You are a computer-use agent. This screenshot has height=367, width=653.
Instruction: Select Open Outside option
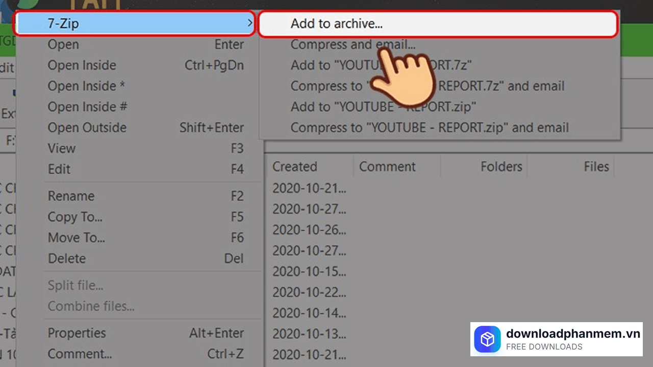87,127
